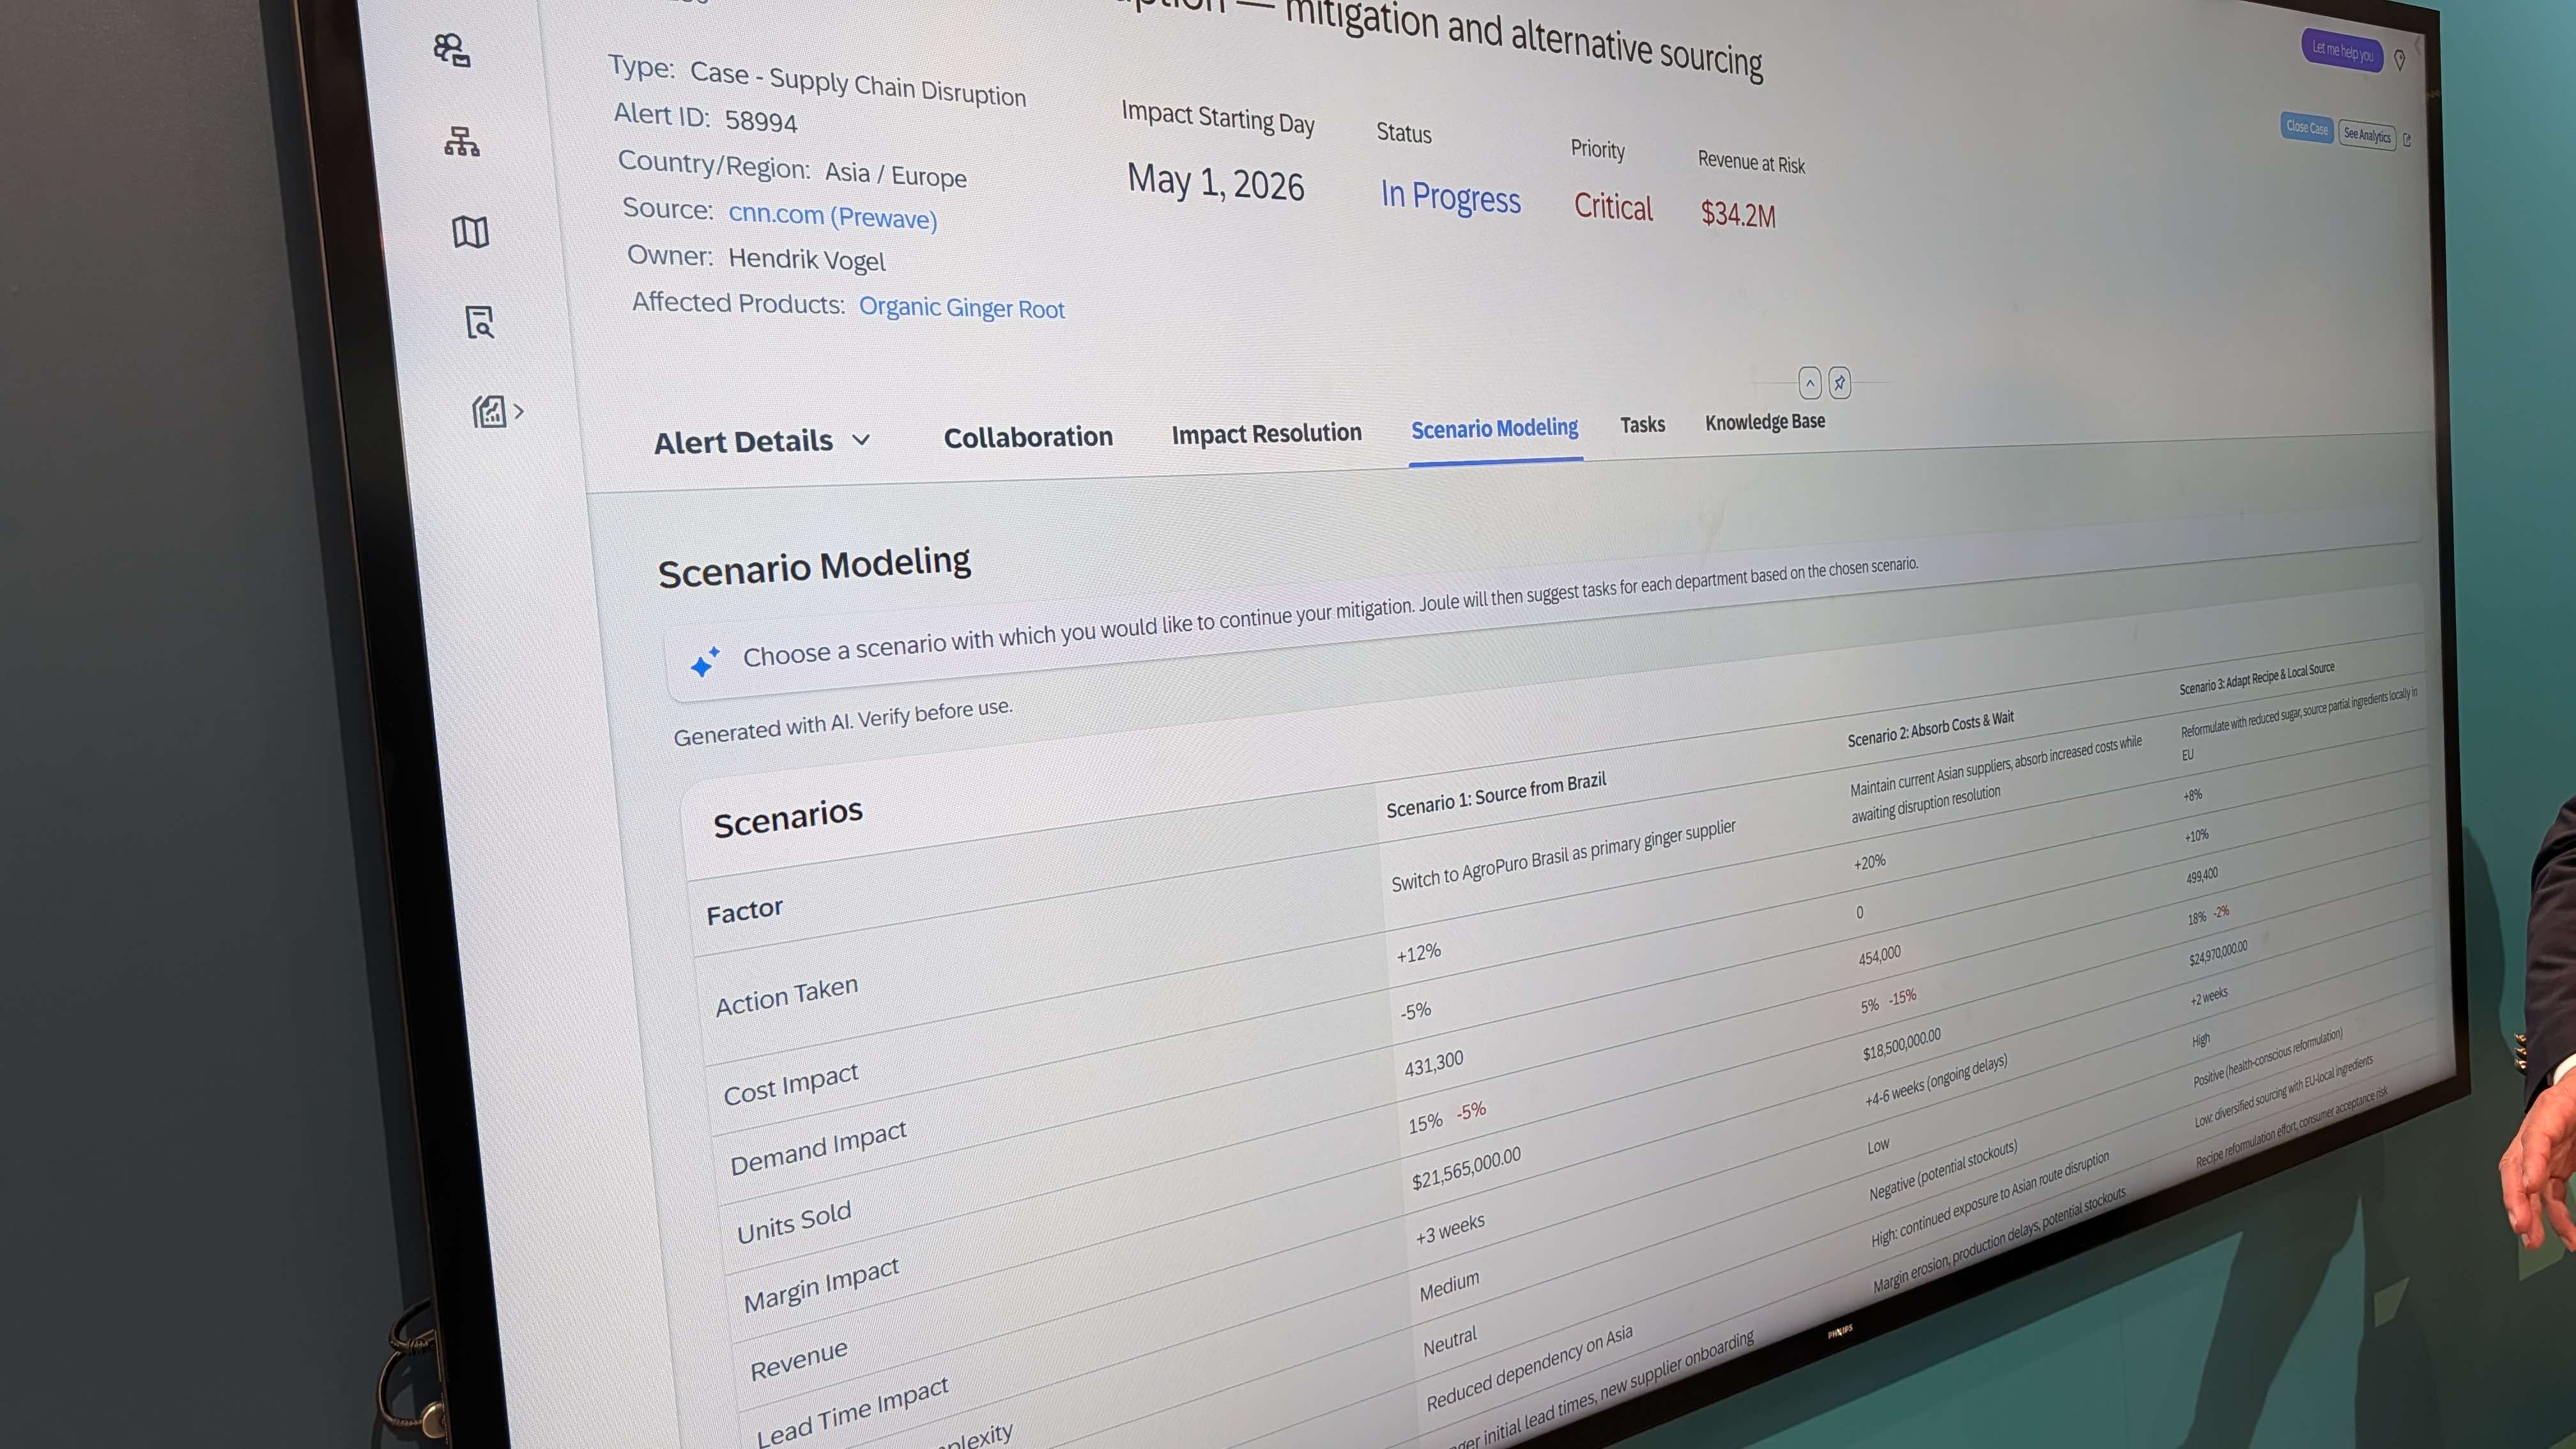
Task: Select the Scenario 1: Source from Brazil header
Action: pyautogui.click(x=1496, y=795)
